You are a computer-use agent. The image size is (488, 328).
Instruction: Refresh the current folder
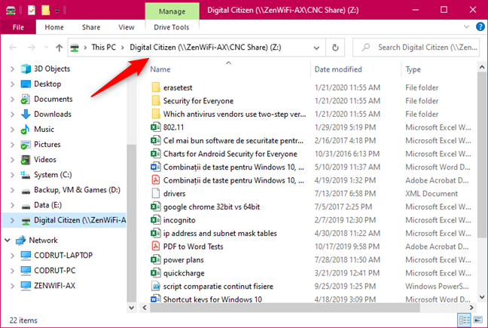tap(335, 48)
